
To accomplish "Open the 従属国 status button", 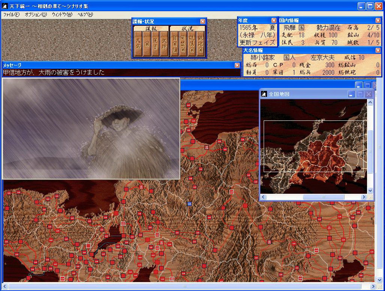I will point(192,44).
